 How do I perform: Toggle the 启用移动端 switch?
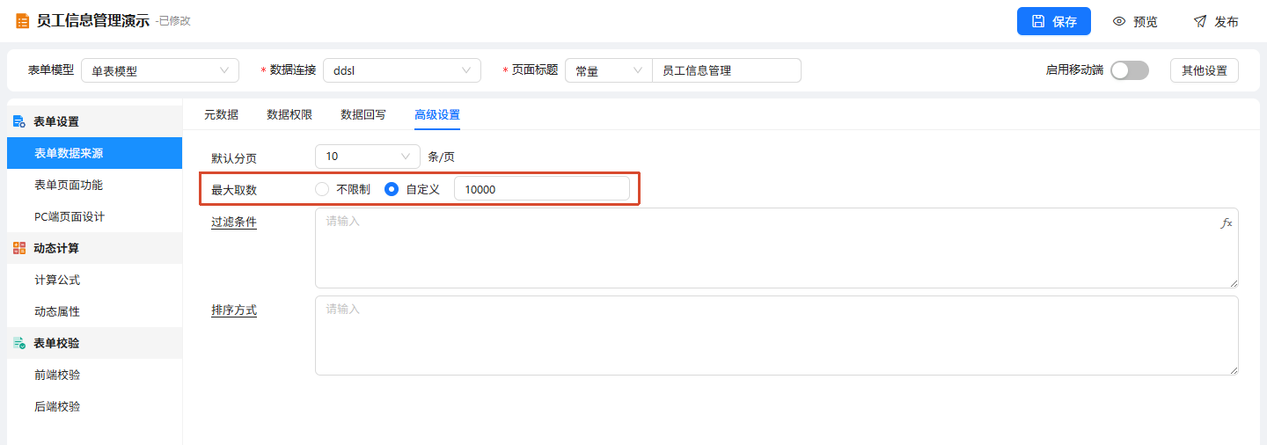pyautogui.click(x=1130, y=70)
